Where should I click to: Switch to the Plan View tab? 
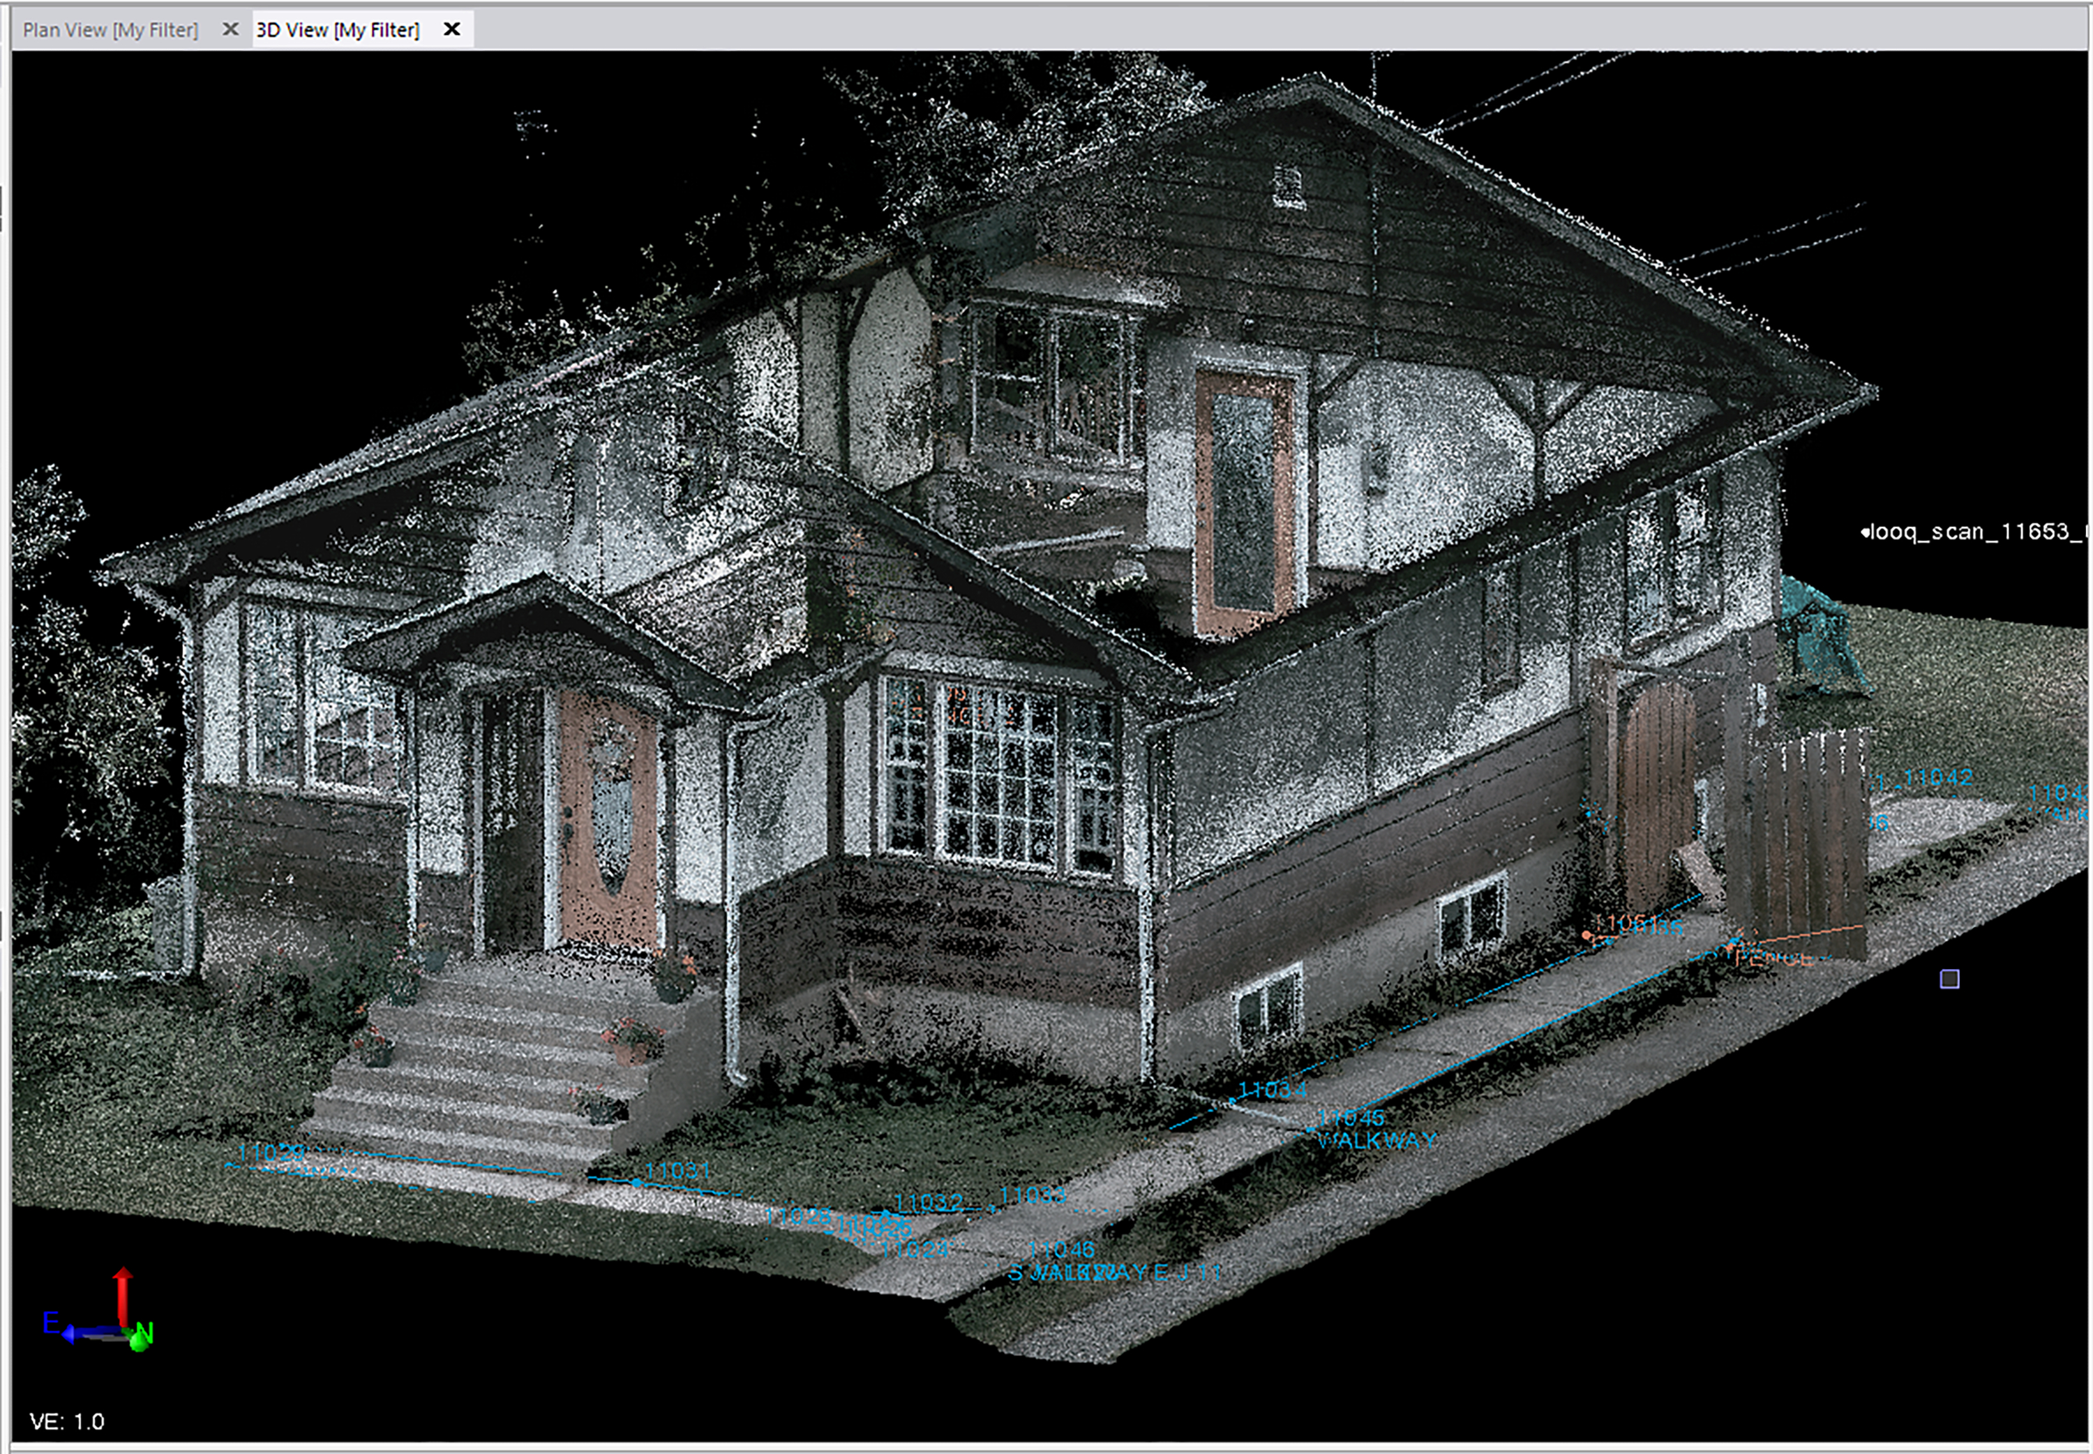(x=110, y=30)
